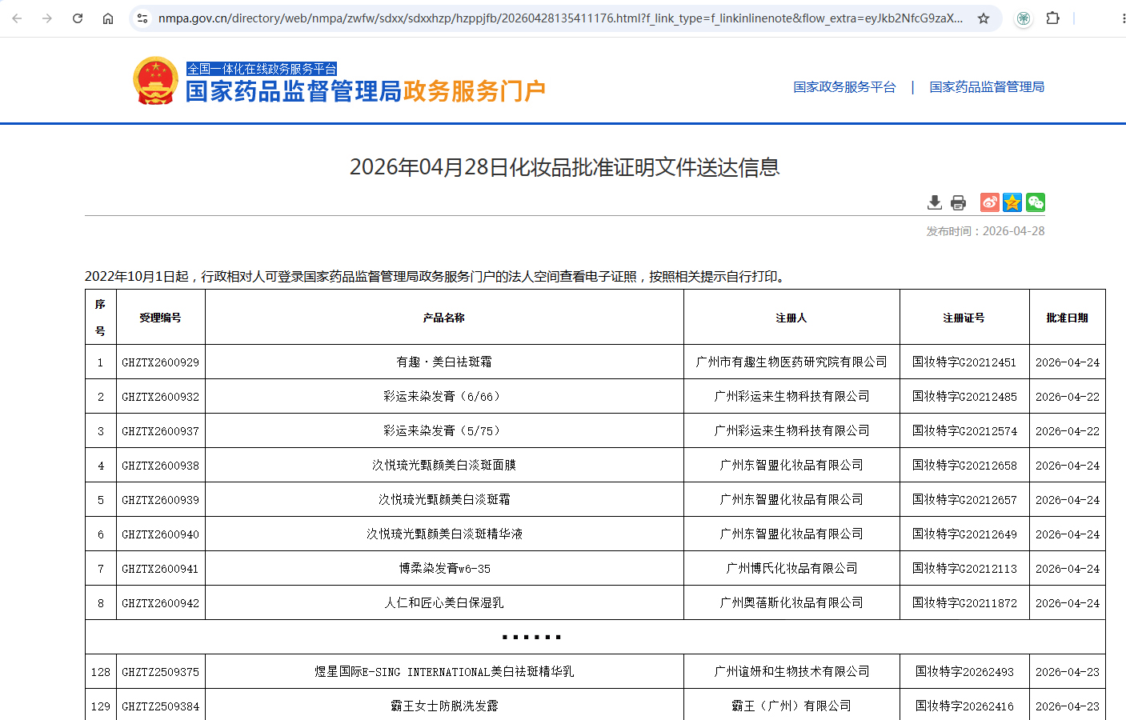
Task: Select registrant 广州博氏化妆品有限公司
Action: pos(791,569)
